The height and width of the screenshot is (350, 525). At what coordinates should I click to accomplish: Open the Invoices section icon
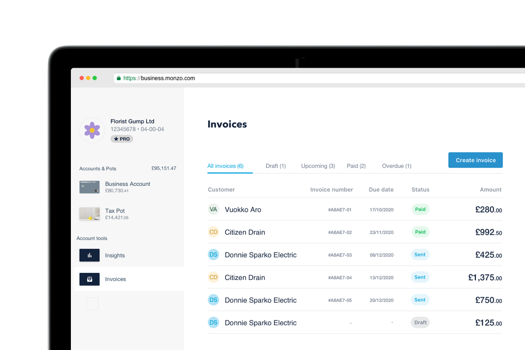89,279
